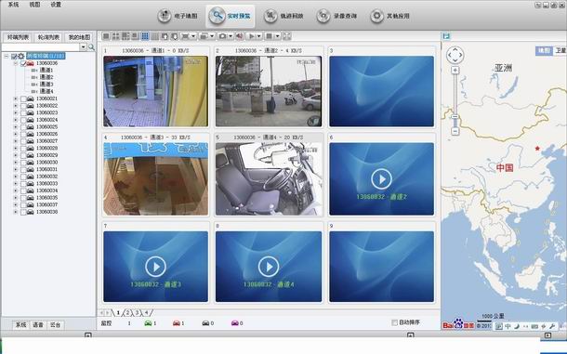The image size is (567, 354).
Task: Check the checkbox for terminal 13060026
Action: (23, 134)
